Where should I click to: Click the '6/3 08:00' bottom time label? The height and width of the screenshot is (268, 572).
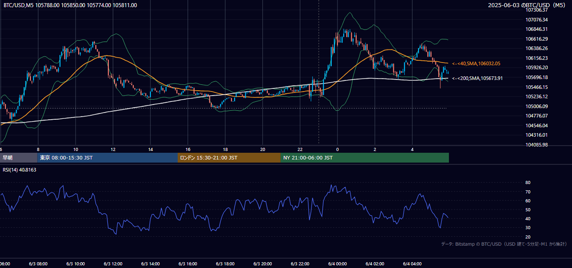38,264
